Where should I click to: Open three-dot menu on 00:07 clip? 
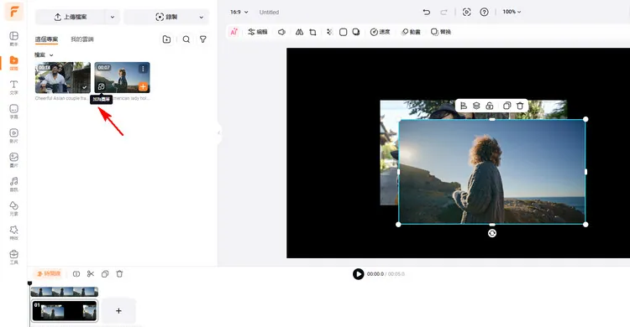point(143,69)
